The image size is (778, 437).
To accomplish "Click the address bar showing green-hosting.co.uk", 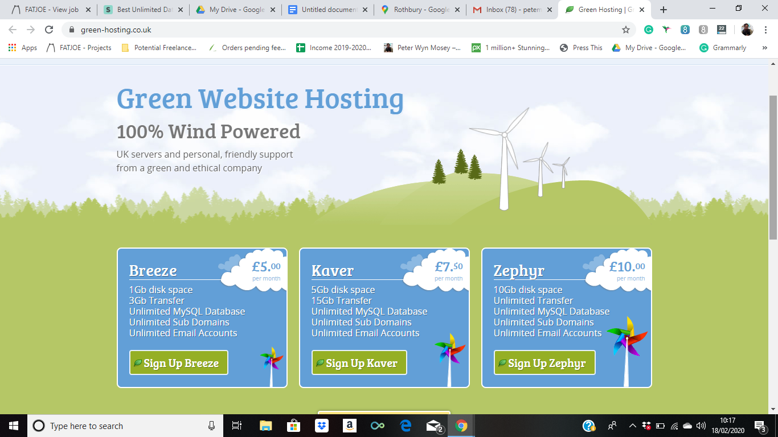I will 342,30.
